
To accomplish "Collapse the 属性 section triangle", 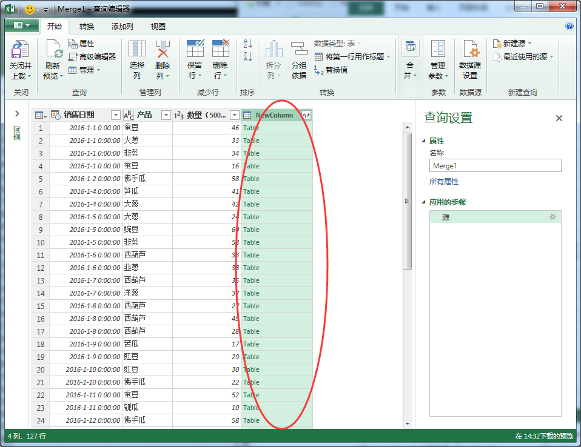I will click(423, 141).
